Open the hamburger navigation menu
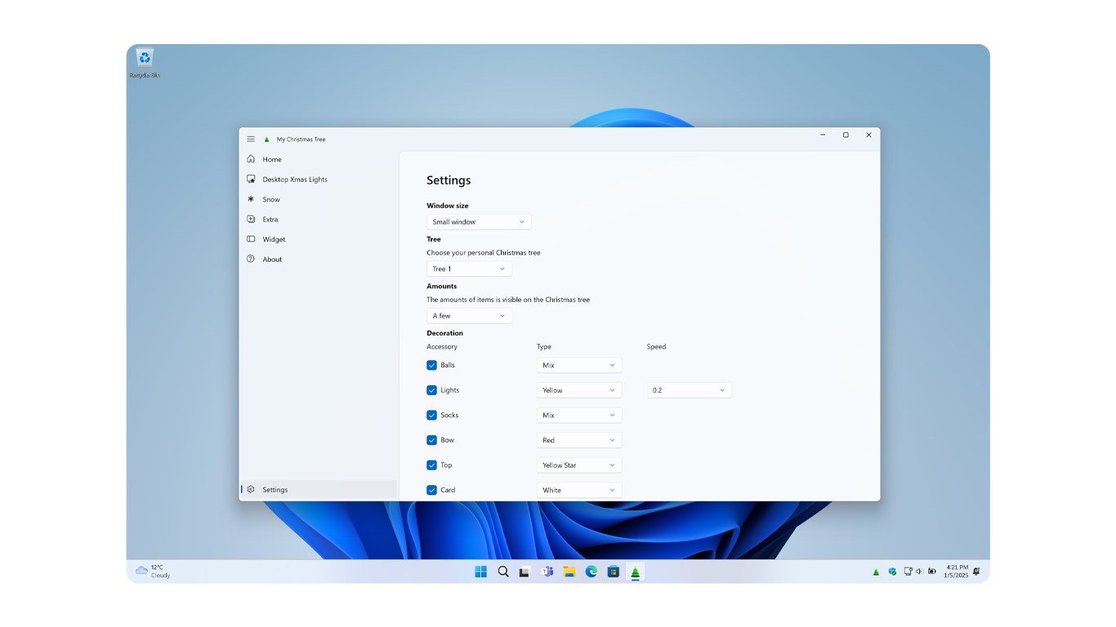Viewport: 1116px width, 627px height. [251, 139]
